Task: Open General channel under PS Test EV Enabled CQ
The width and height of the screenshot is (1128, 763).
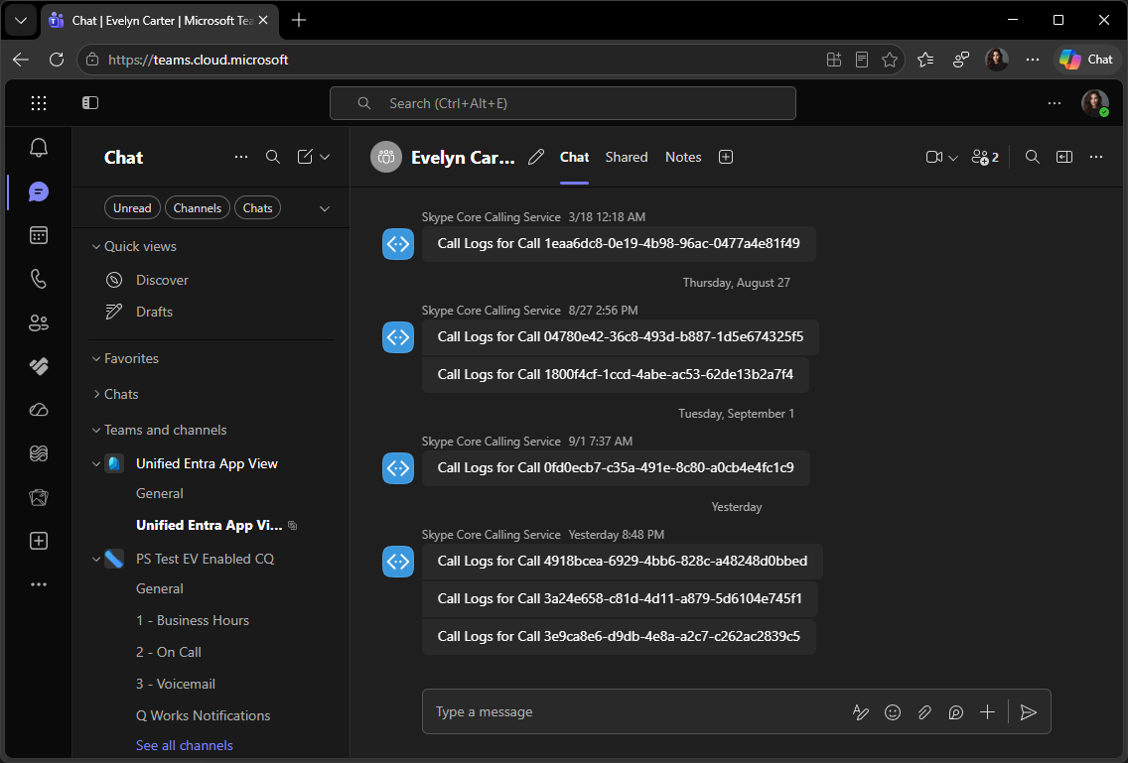Action: [160, 588]
